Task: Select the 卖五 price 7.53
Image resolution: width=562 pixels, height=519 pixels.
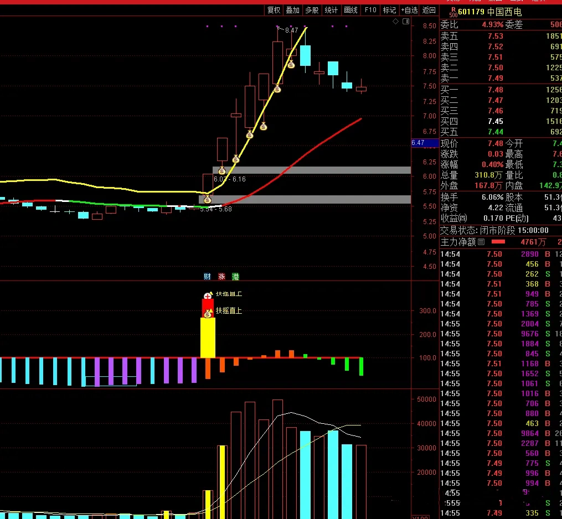Action: [496, 36]
